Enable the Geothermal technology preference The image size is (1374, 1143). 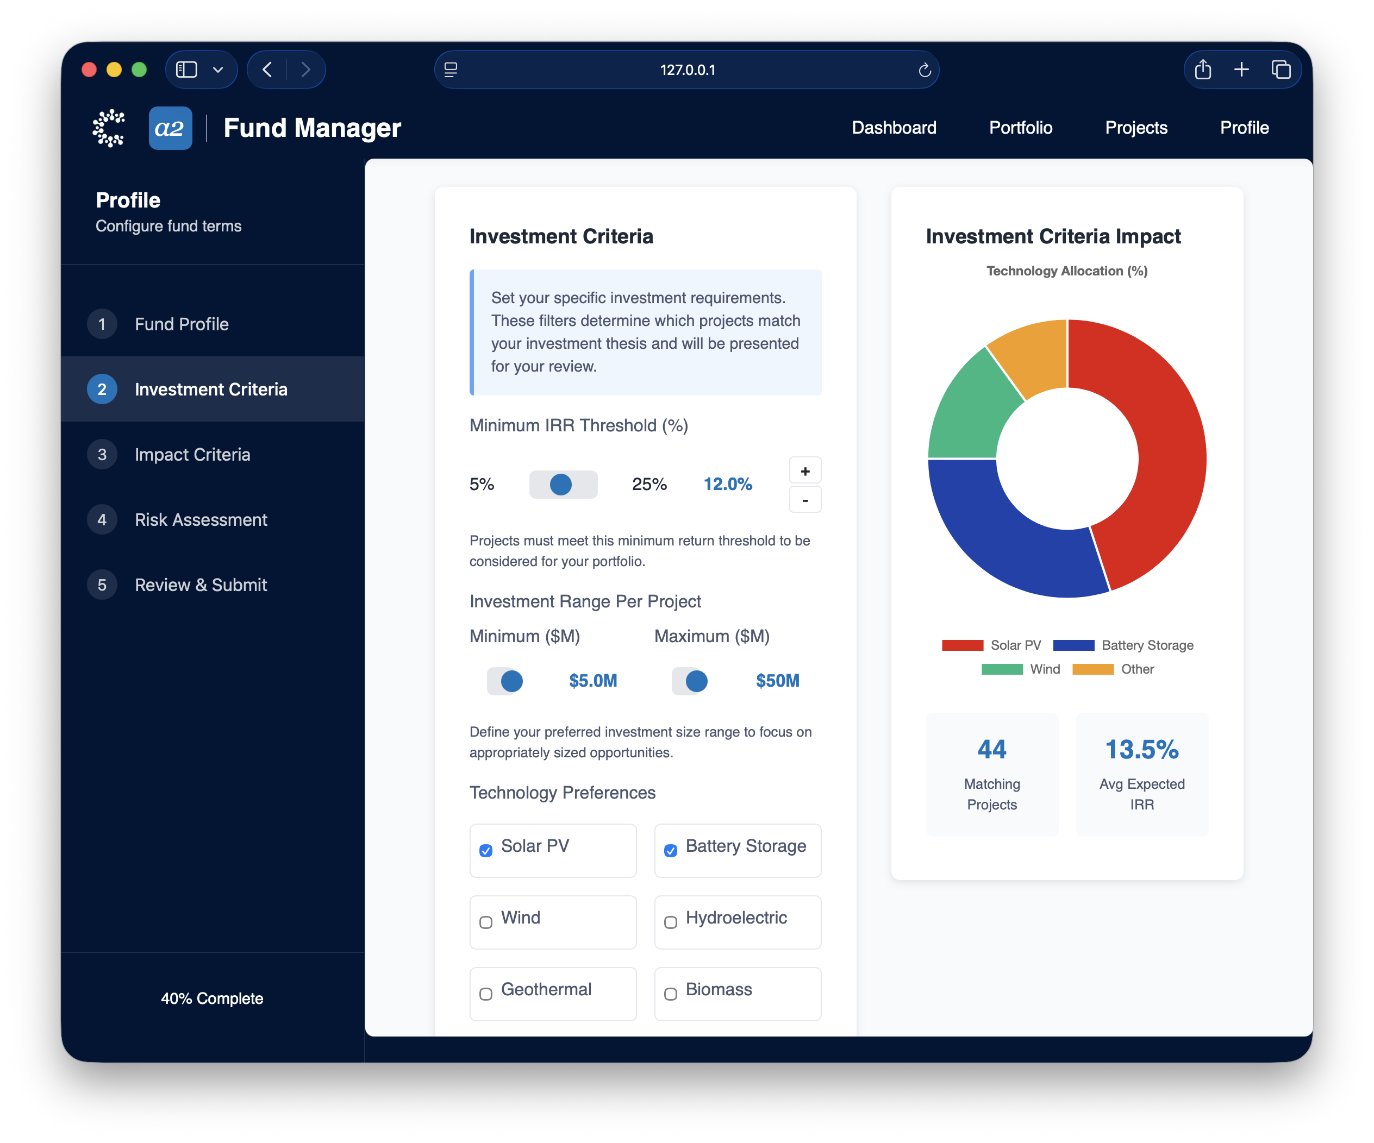485,994
